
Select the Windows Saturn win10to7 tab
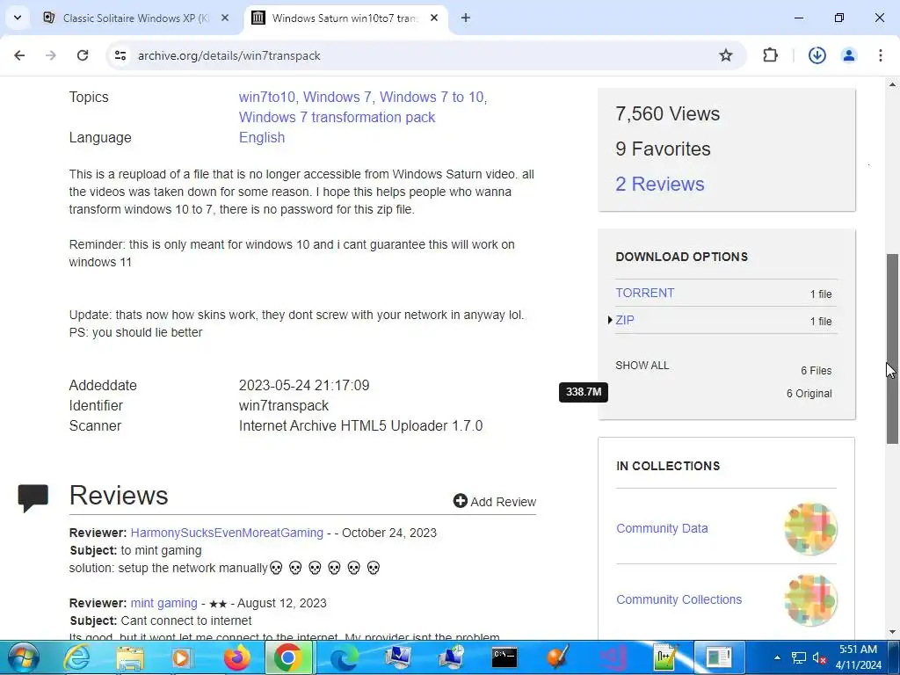[345, 18]
